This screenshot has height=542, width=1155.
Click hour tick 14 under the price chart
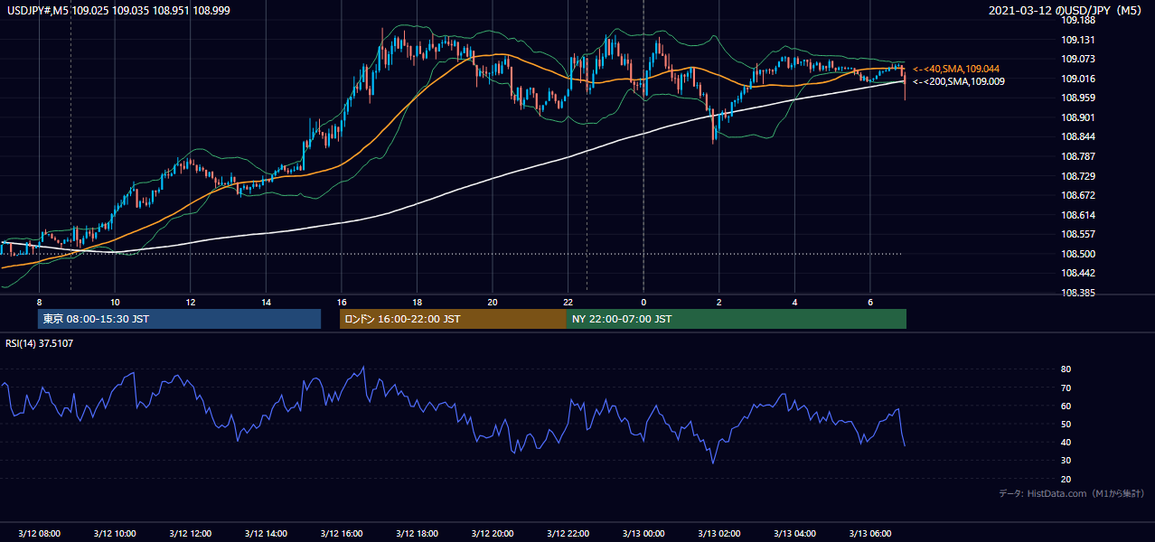click(266, 302)
